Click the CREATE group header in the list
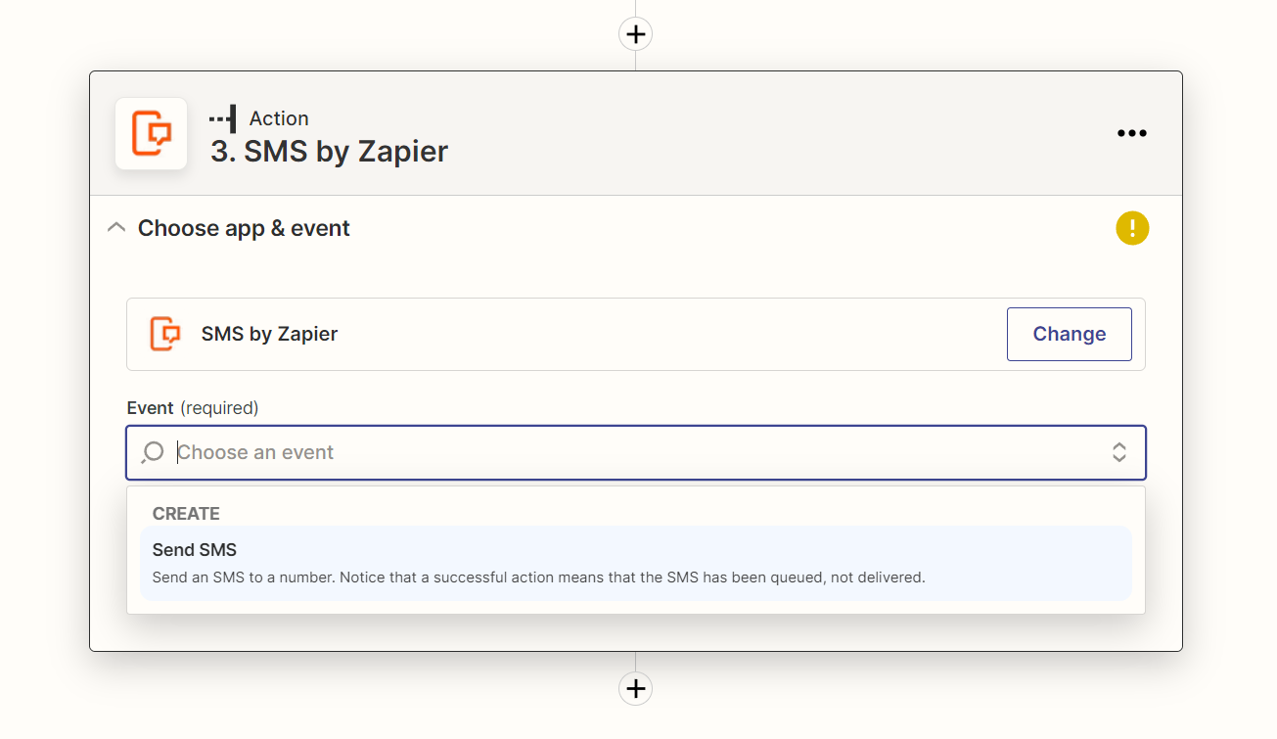1277x739 pixels. [x=186, y=514]
